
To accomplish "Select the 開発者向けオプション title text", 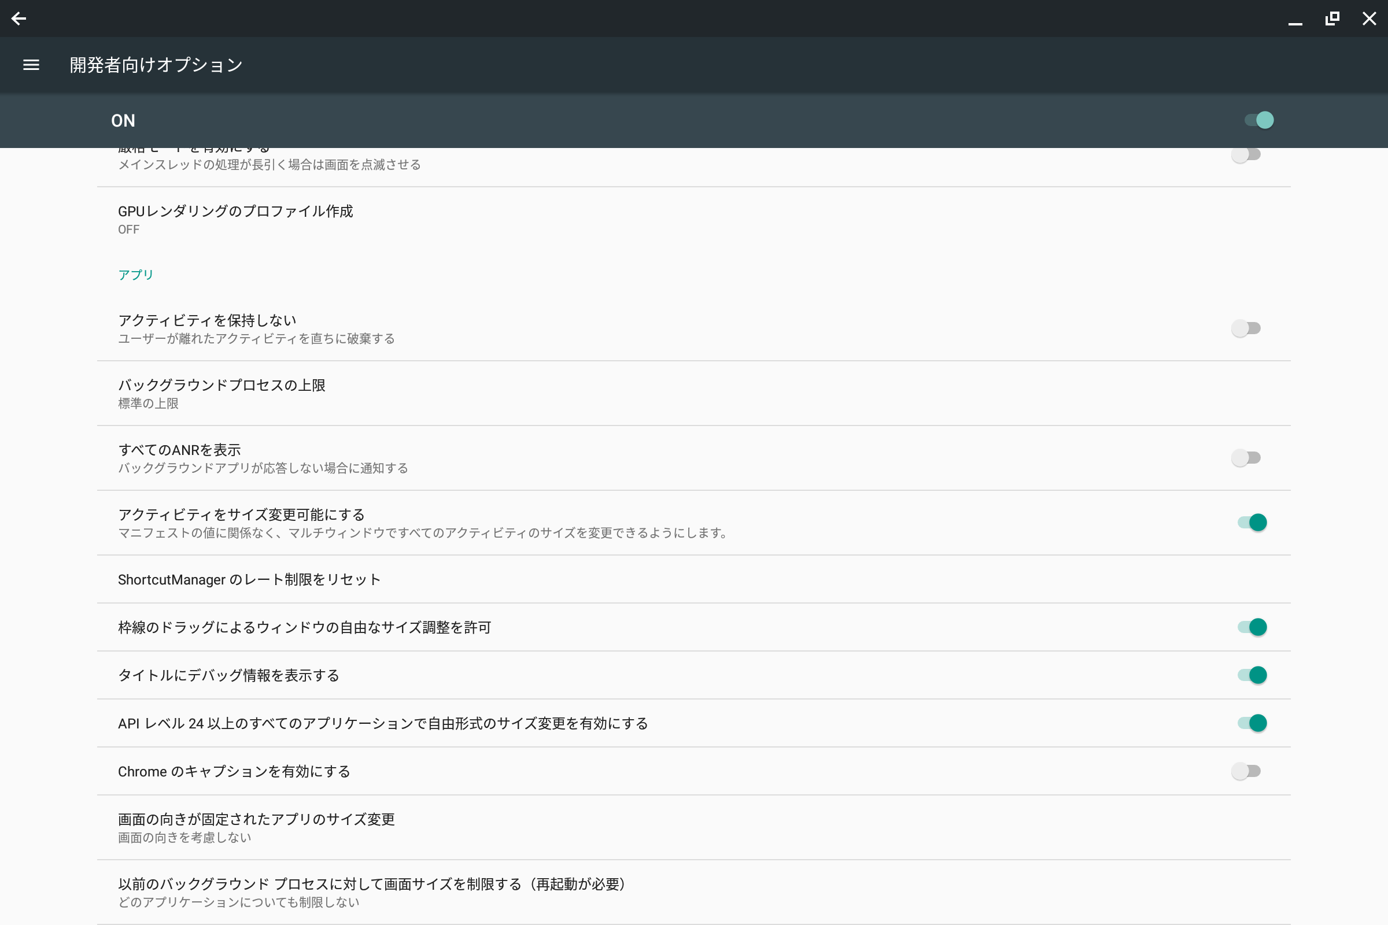I will pyautogui.click(x=155, y=65).
